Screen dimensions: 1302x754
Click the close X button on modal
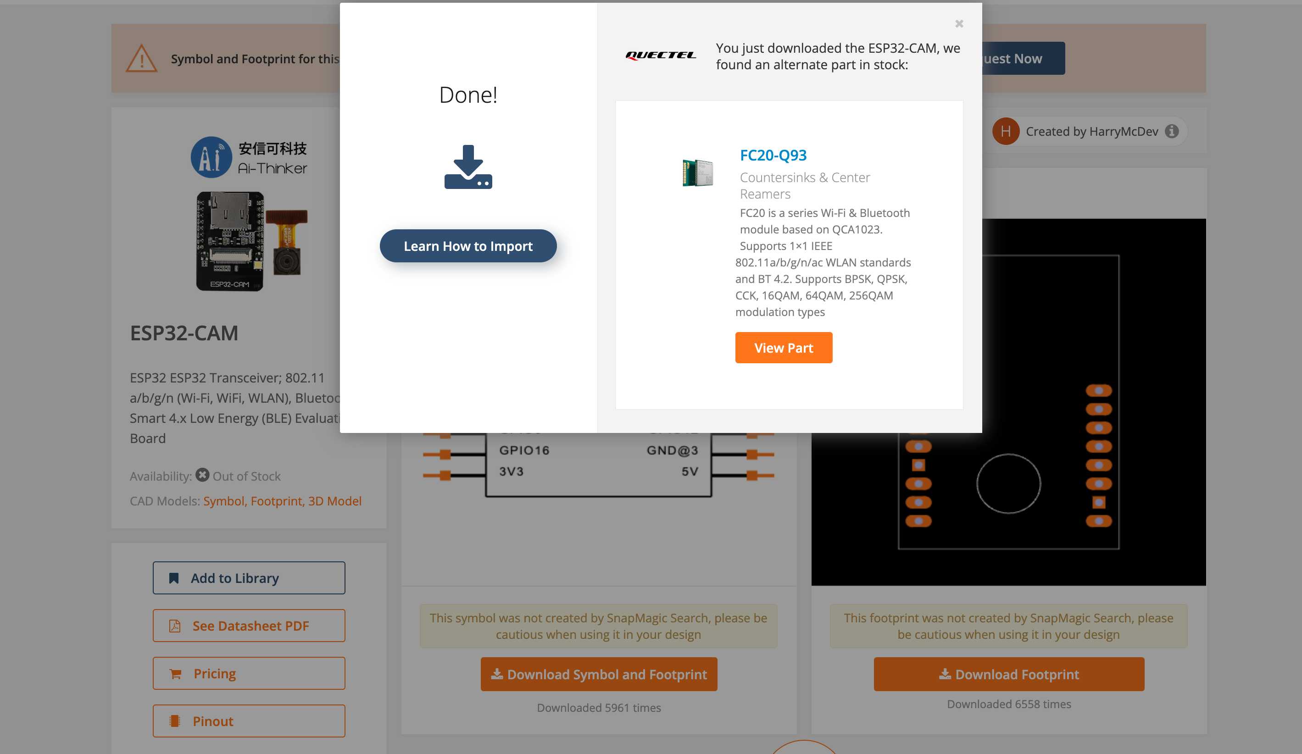[x=958, y=23]
